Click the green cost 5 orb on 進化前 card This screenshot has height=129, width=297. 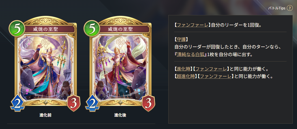(17, 28)
